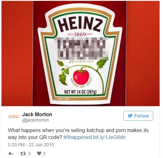This screenshot has width=163, height=158.
Task: Open the #Ithappened hashtag
Action: [x=77, y=137]
